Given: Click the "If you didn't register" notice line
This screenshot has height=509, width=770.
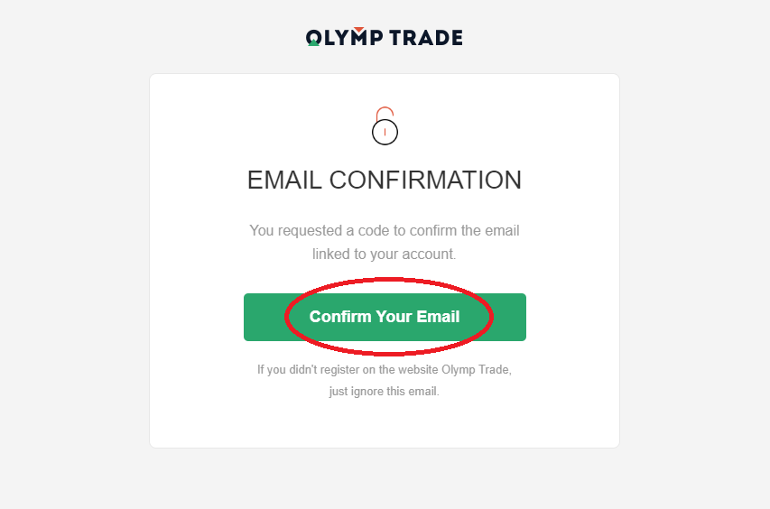Looking at the screenshot, I should (x=385, y=370).
